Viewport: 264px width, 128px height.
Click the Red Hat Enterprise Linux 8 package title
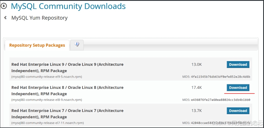67,91
